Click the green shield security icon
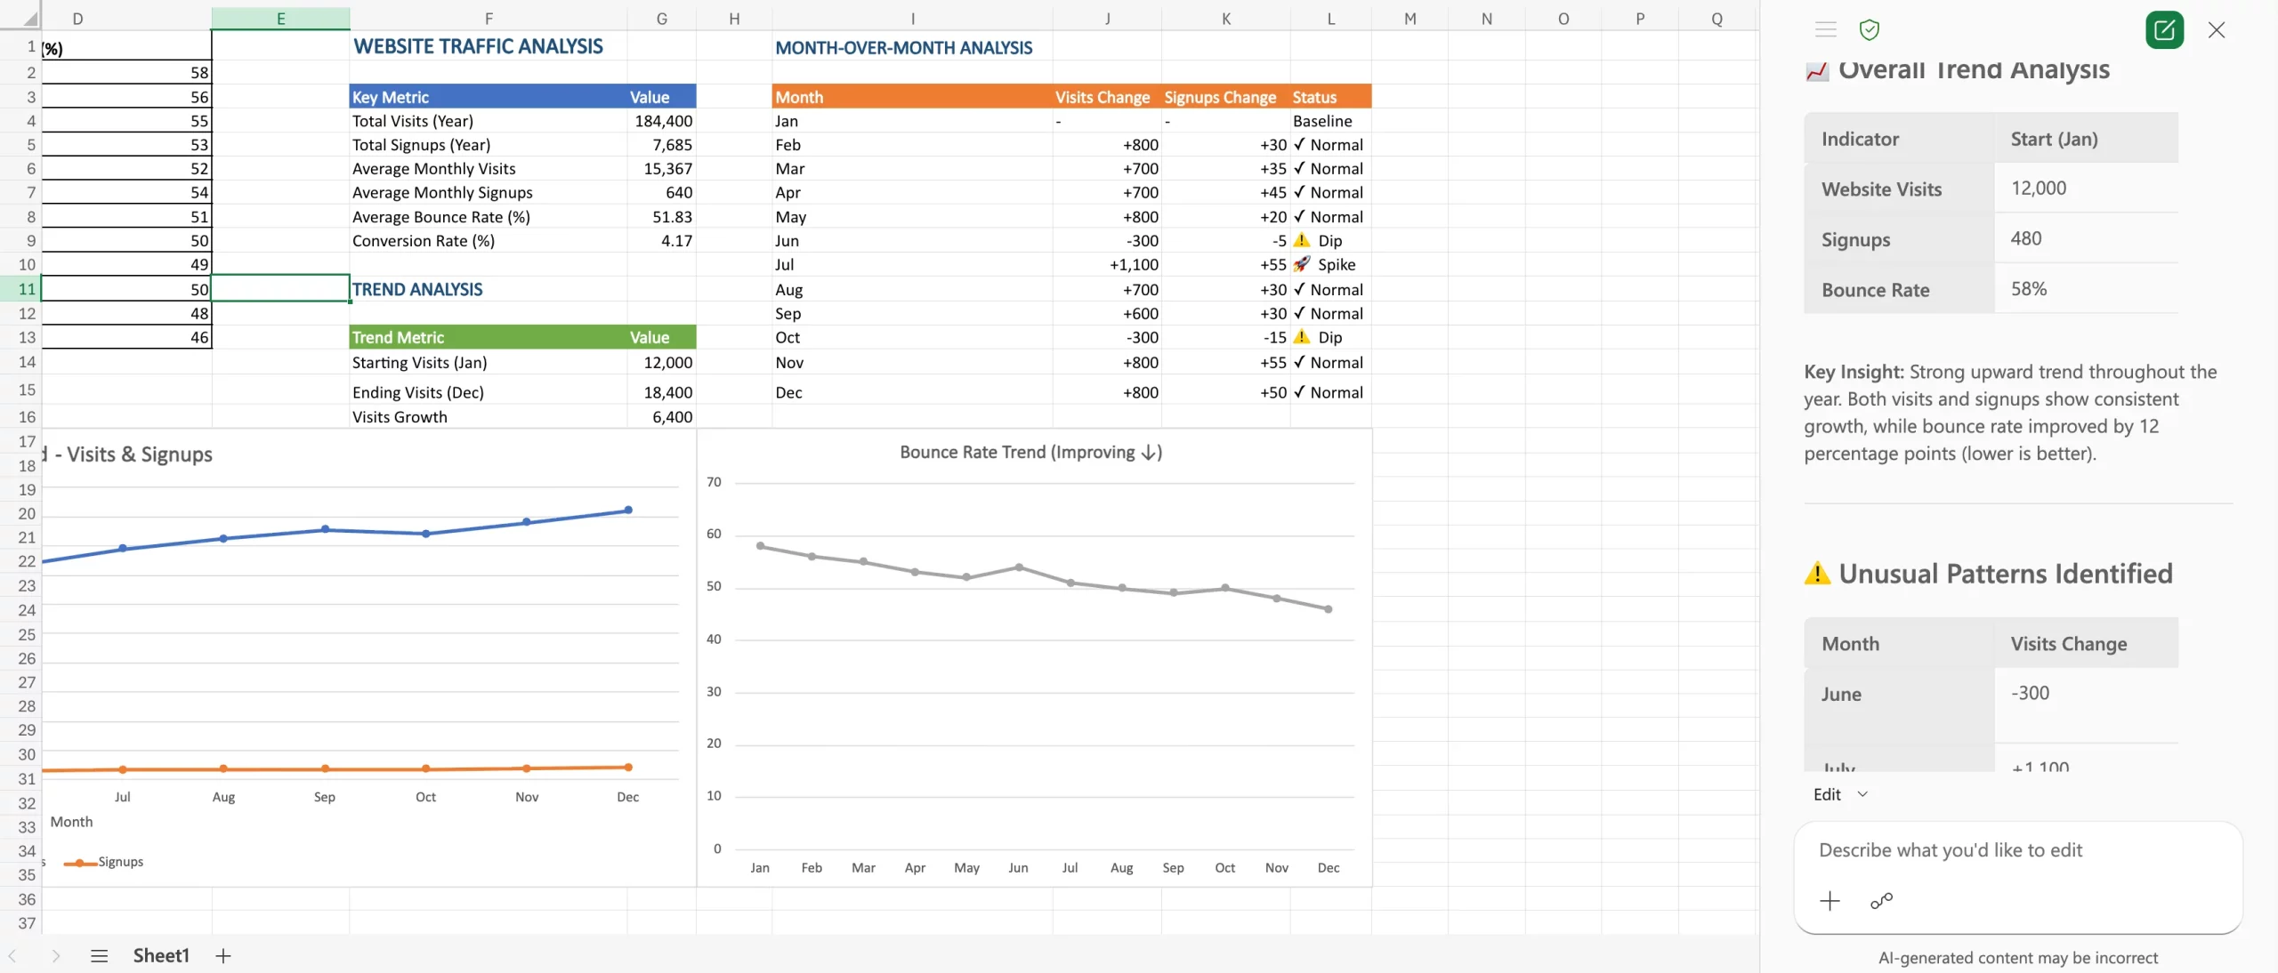 (1869, 29)
